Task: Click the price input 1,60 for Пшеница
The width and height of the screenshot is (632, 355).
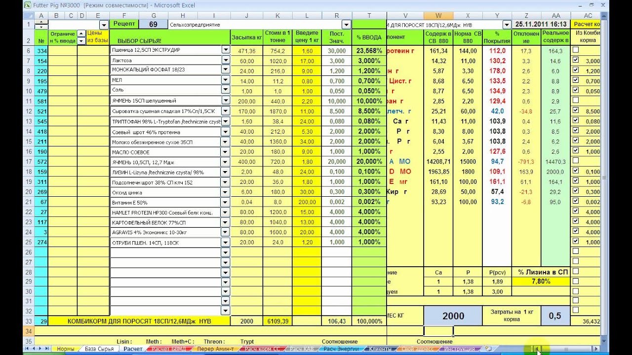Action: (307, 50)
